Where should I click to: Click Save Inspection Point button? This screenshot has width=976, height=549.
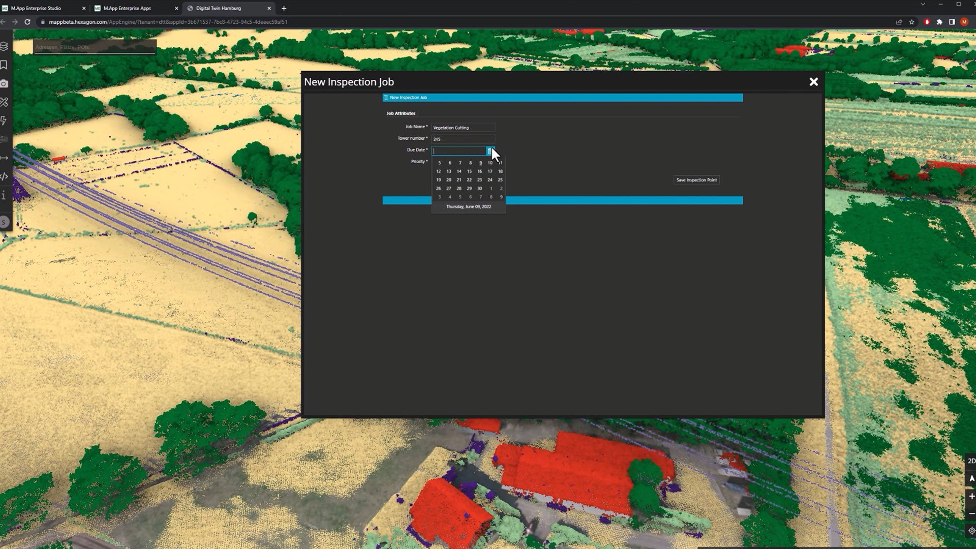point(696,180)
